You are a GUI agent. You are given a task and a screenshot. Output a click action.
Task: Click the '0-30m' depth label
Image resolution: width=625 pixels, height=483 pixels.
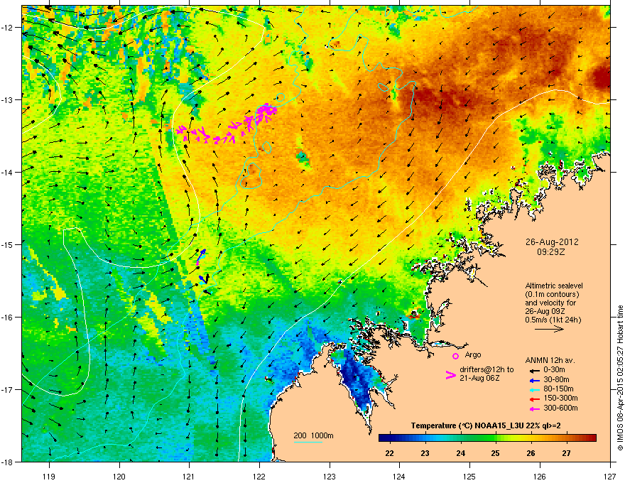(x=554, y=370)
